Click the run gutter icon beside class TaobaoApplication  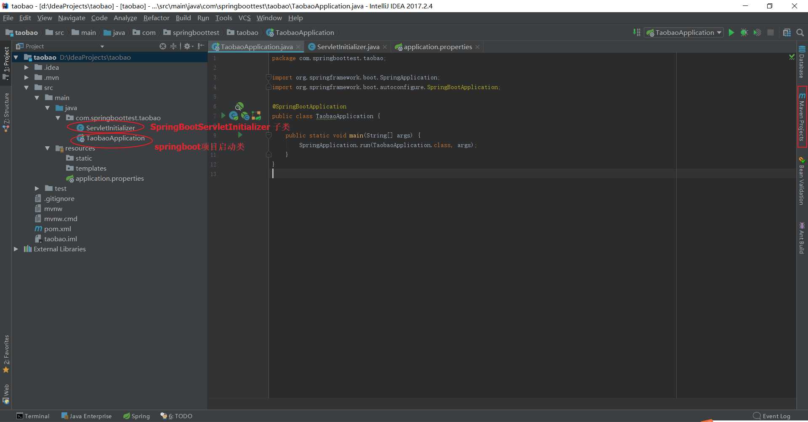coord(223,116)
